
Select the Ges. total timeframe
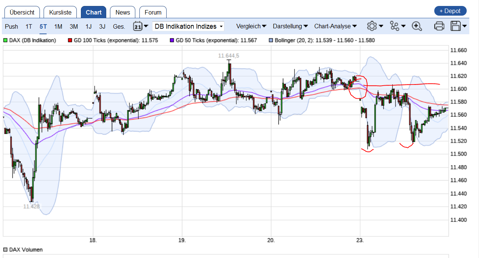point(119,26)
